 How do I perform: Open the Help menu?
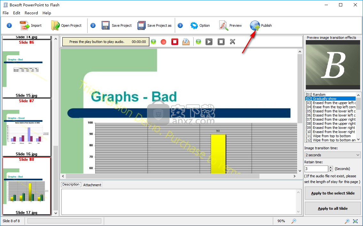(x=47, y=13)
